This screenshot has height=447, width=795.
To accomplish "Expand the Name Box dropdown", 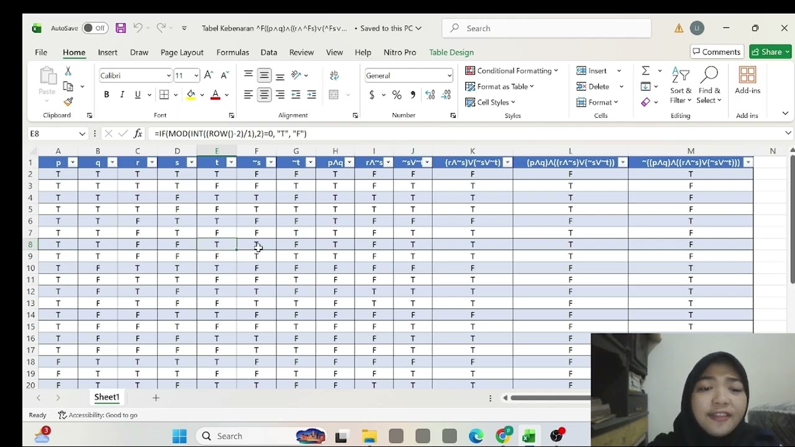I will [x=82, y=133].
